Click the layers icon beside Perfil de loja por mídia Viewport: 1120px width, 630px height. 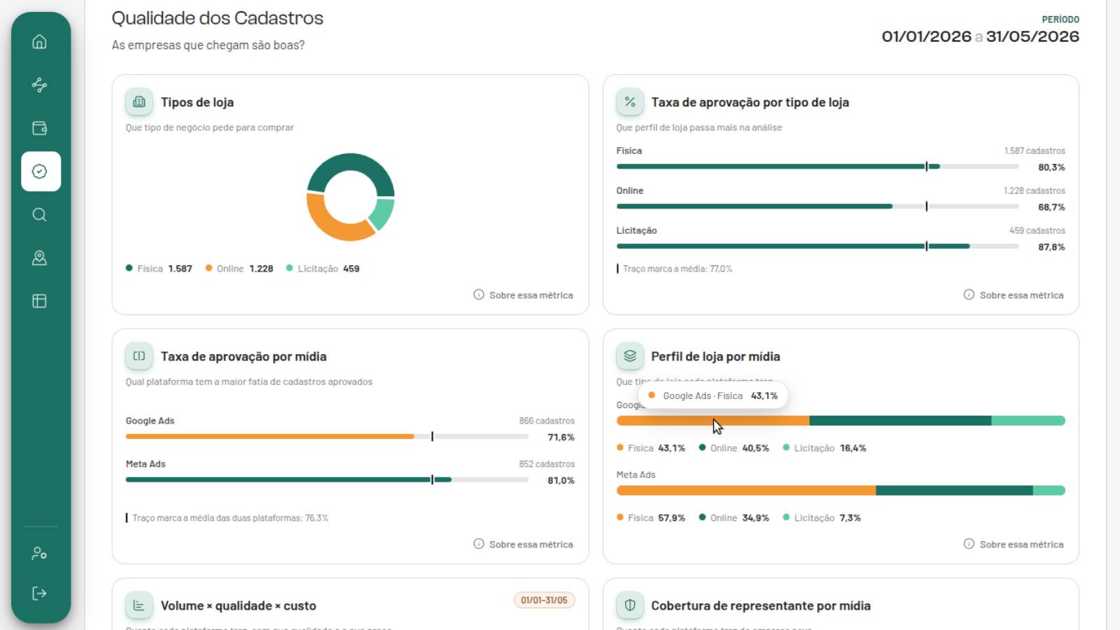[630, 356]
